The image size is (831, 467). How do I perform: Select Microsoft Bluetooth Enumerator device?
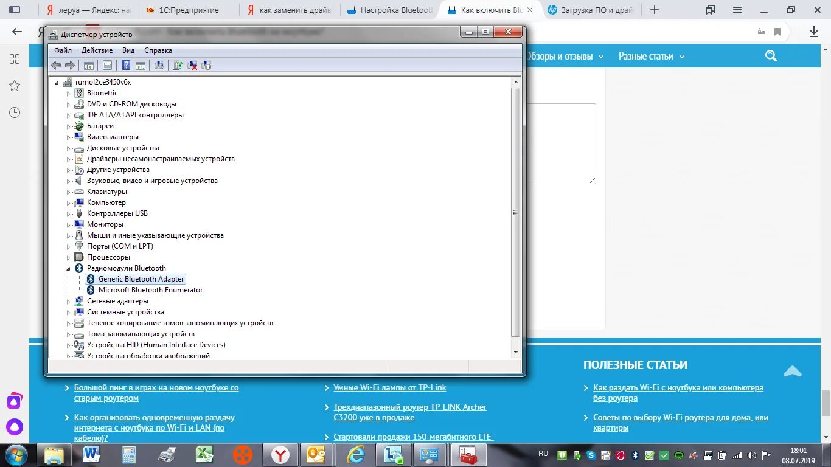150,290
